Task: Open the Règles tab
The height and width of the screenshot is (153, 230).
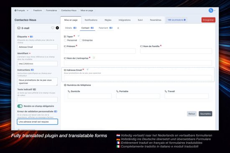Action: tap(108, 20)
